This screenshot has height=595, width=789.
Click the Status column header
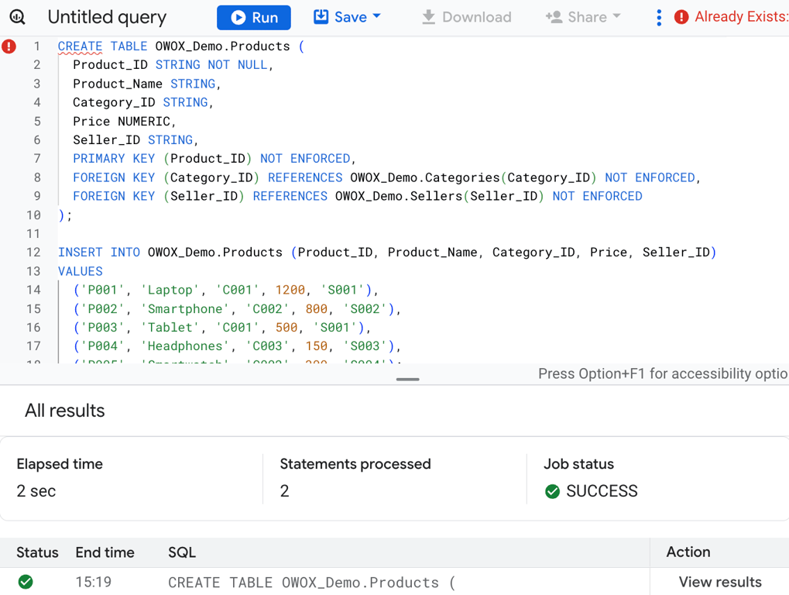click(37, 552)
